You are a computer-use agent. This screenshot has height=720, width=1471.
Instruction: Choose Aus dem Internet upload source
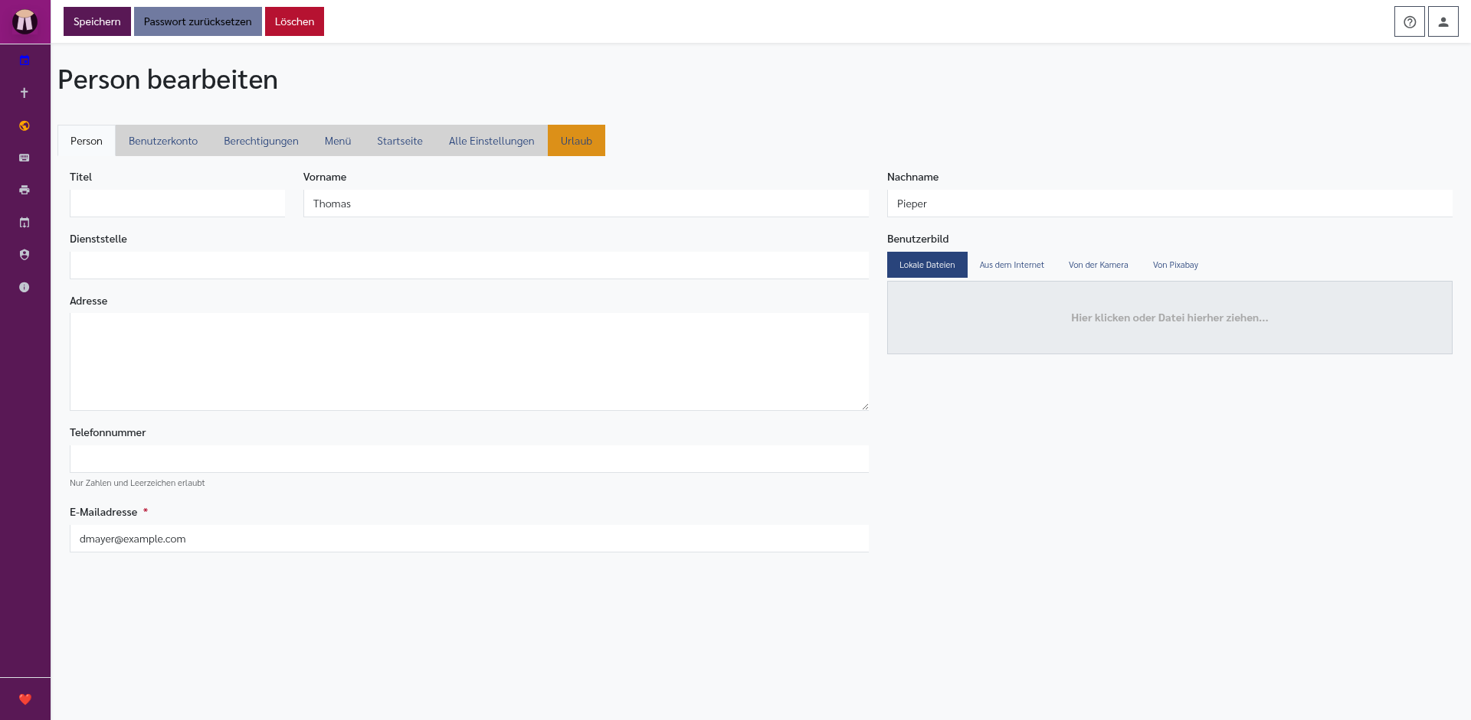(x=1012, y=265)
